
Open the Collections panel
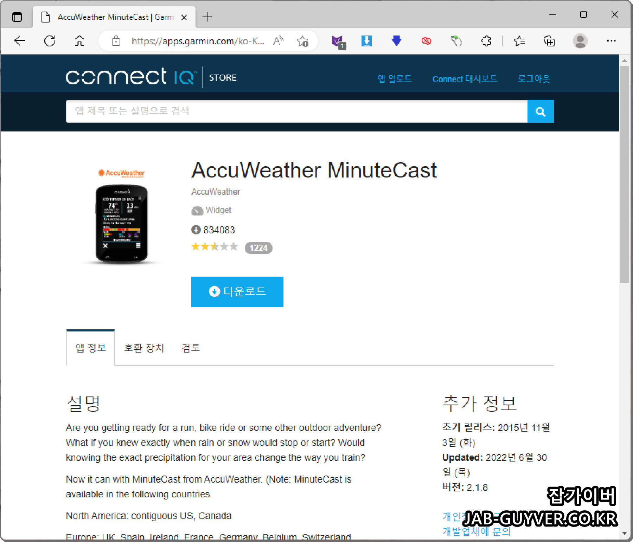coord(549,41)
